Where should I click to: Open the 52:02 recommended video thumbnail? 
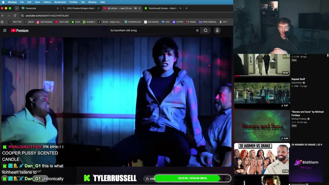pos(262,64)
